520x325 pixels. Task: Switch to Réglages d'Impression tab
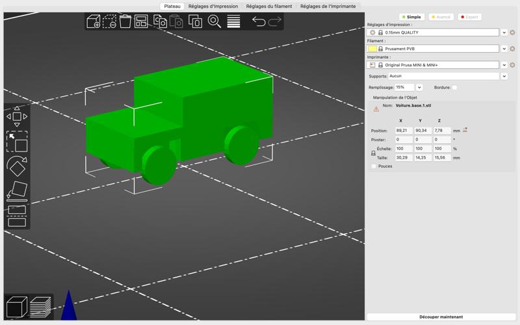(x=213, y=6)
